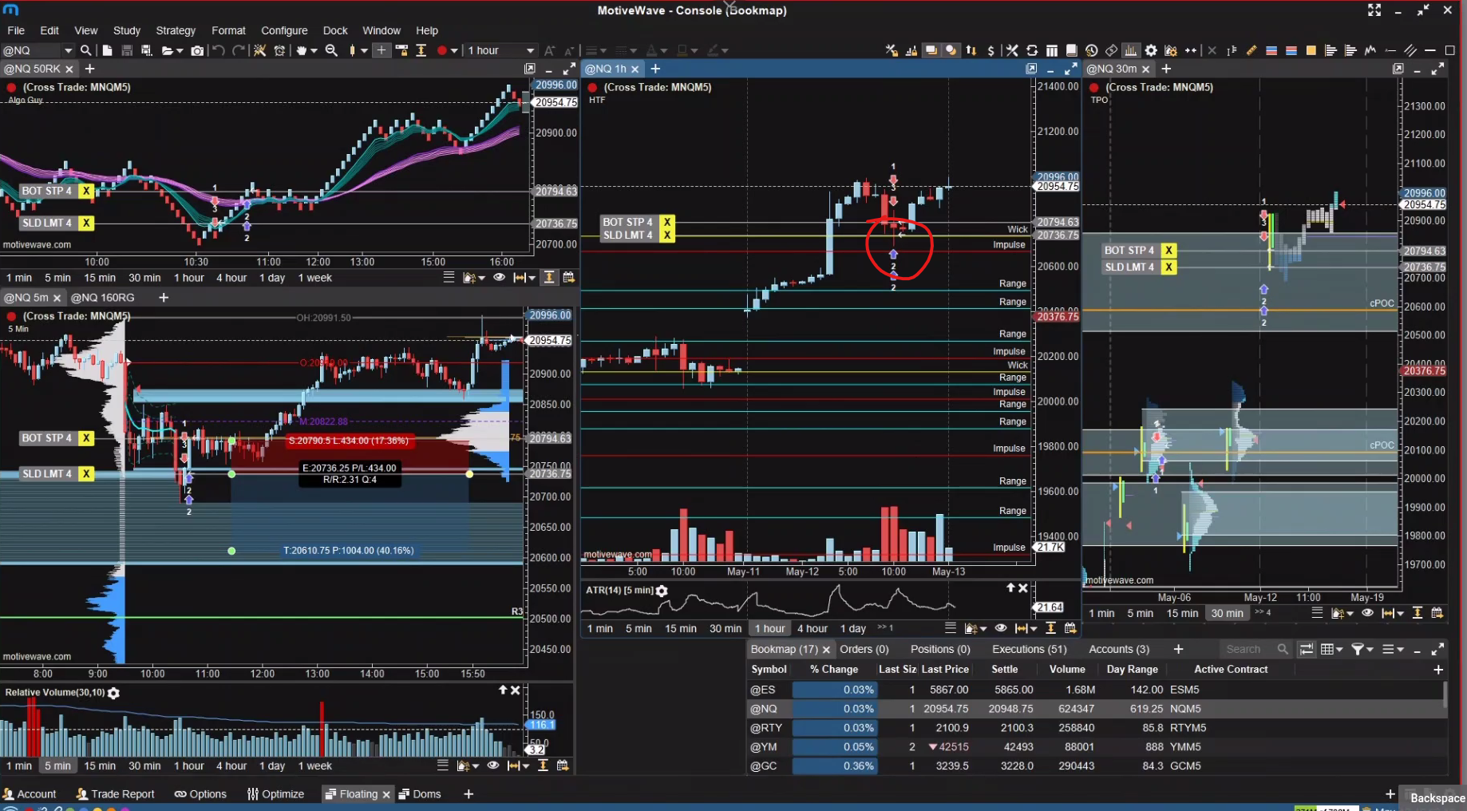Click the symbol search magnifier icon
Image resolution: width=1467 pixels, height=811 pixels.
point(85,50)
